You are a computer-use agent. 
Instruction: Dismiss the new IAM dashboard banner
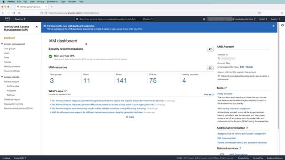pyautogui.click(x=273, y=26)
